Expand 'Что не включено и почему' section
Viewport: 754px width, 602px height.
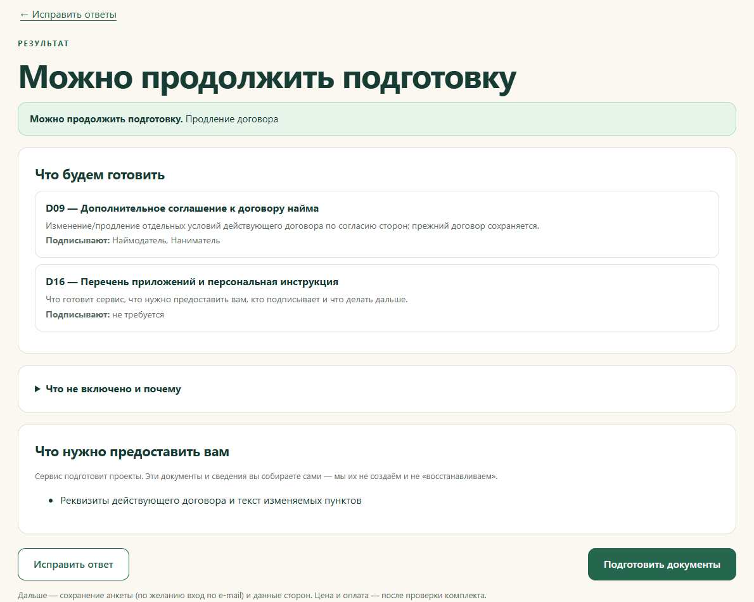tap(108, 389)
